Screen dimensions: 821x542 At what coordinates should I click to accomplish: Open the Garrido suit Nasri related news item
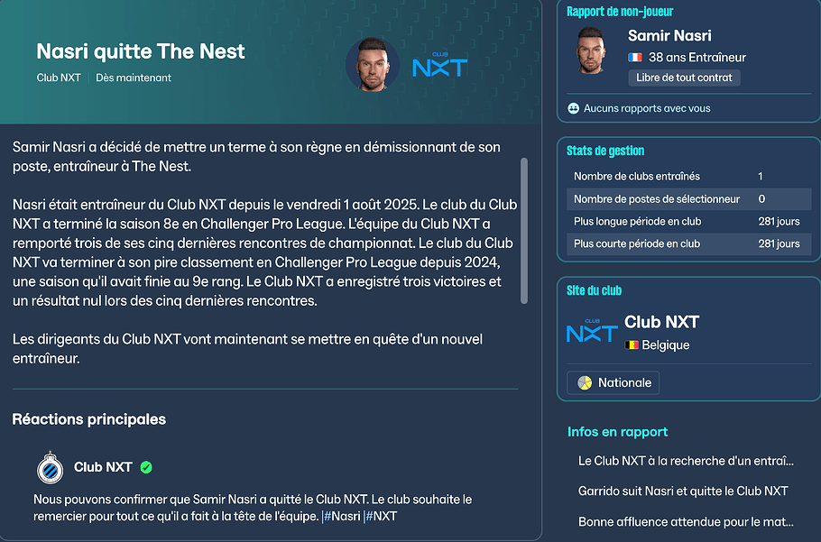683,491
